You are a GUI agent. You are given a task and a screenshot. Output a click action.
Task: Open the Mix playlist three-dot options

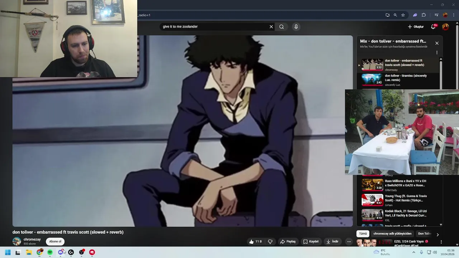pyautogui.click(x=437, y=52)
